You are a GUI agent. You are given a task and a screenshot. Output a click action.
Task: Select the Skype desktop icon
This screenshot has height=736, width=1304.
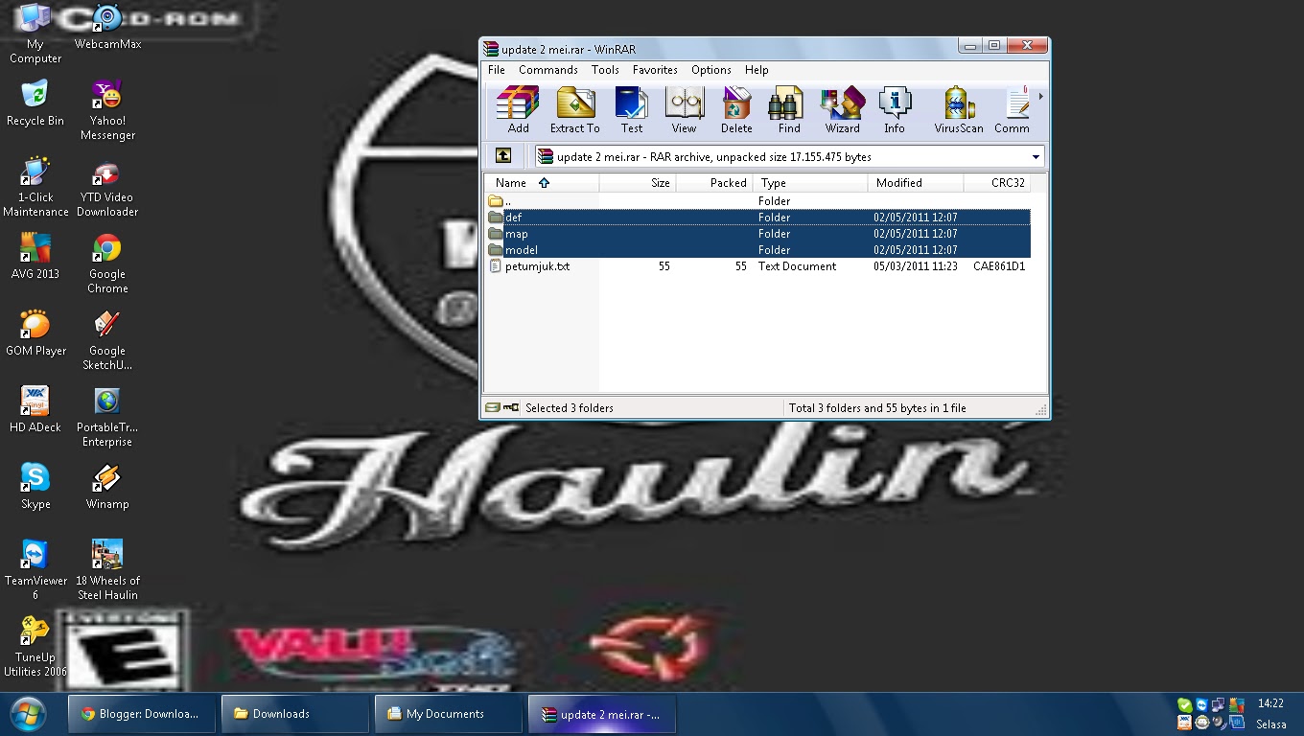pos(35,487)
